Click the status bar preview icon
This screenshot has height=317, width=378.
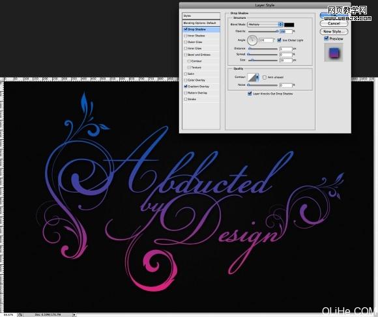click(x=20, y=314)
